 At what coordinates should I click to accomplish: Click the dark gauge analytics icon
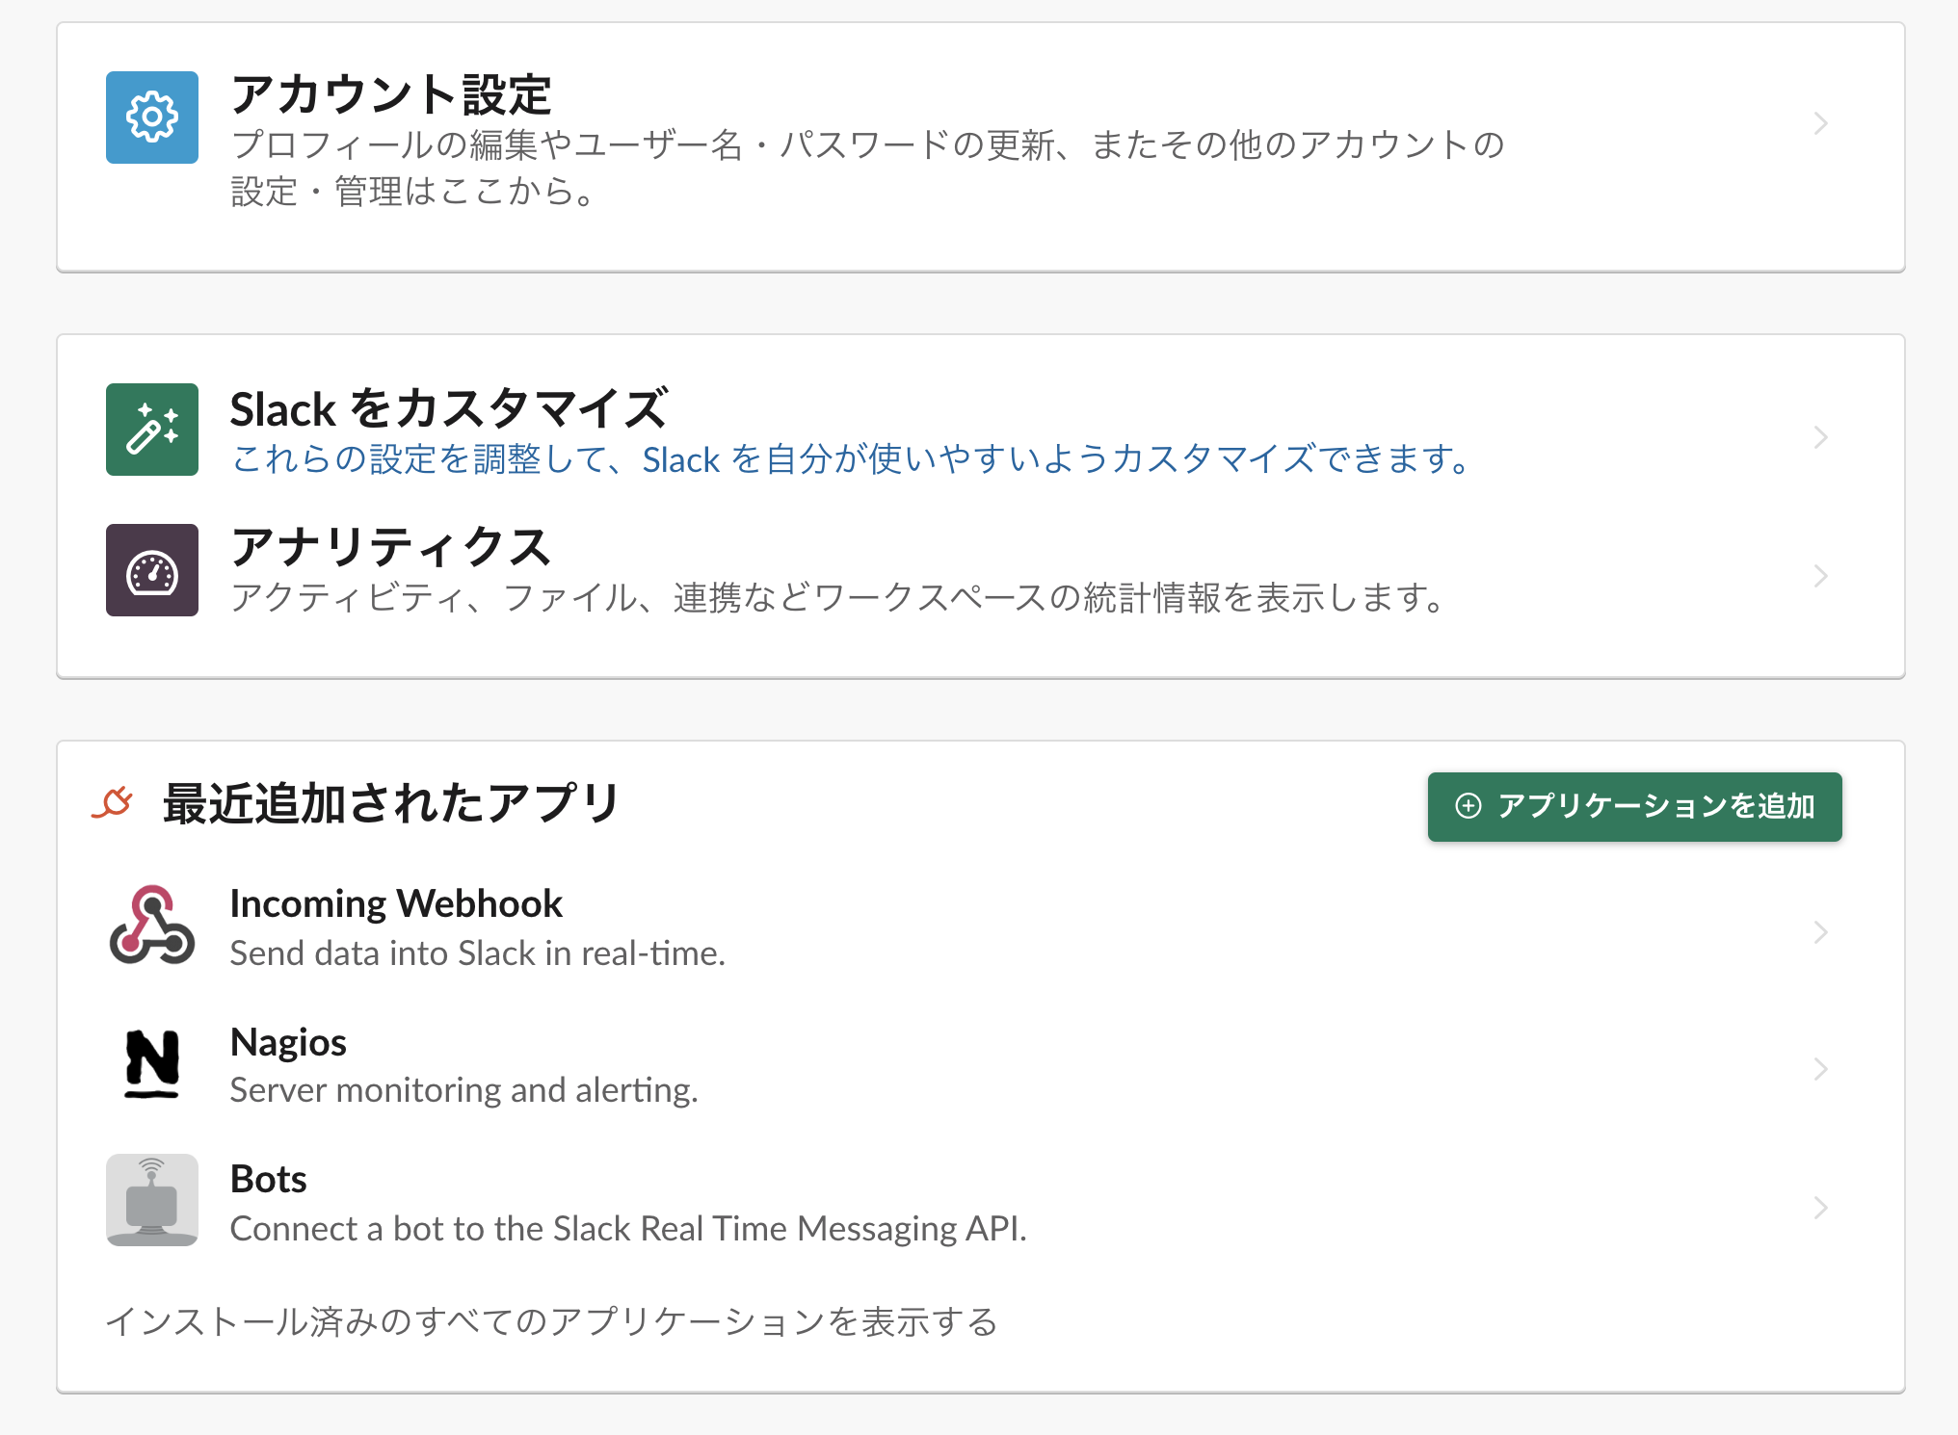tap(152, 570)
